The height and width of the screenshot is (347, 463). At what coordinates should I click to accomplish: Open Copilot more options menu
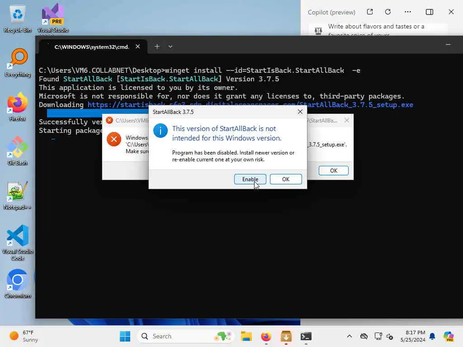[x=408, y=12]
